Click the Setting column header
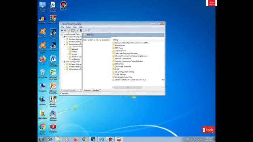The width and height of the screenshot is (253, 142). tap(115, 40)
